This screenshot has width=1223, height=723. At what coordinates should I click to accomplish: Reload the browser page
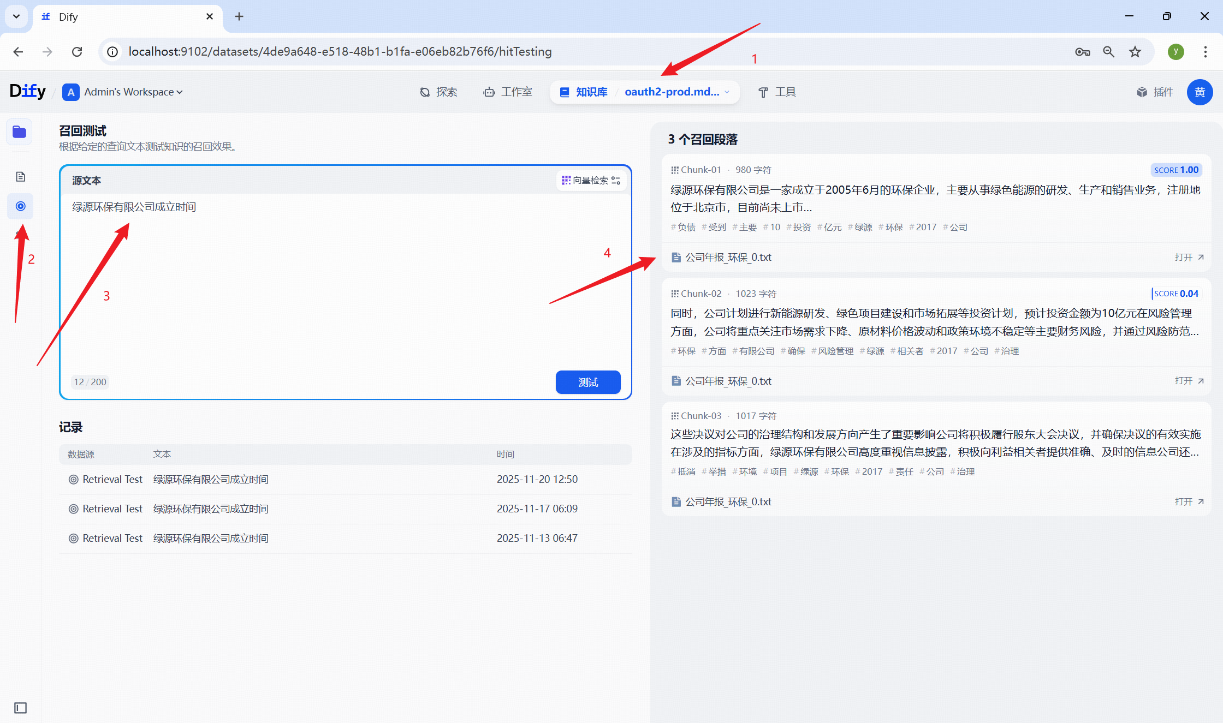tap(77, 52)
